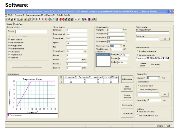Switch to the Sample Curve tab
185x132 pixels.
(x=18, y=24)
